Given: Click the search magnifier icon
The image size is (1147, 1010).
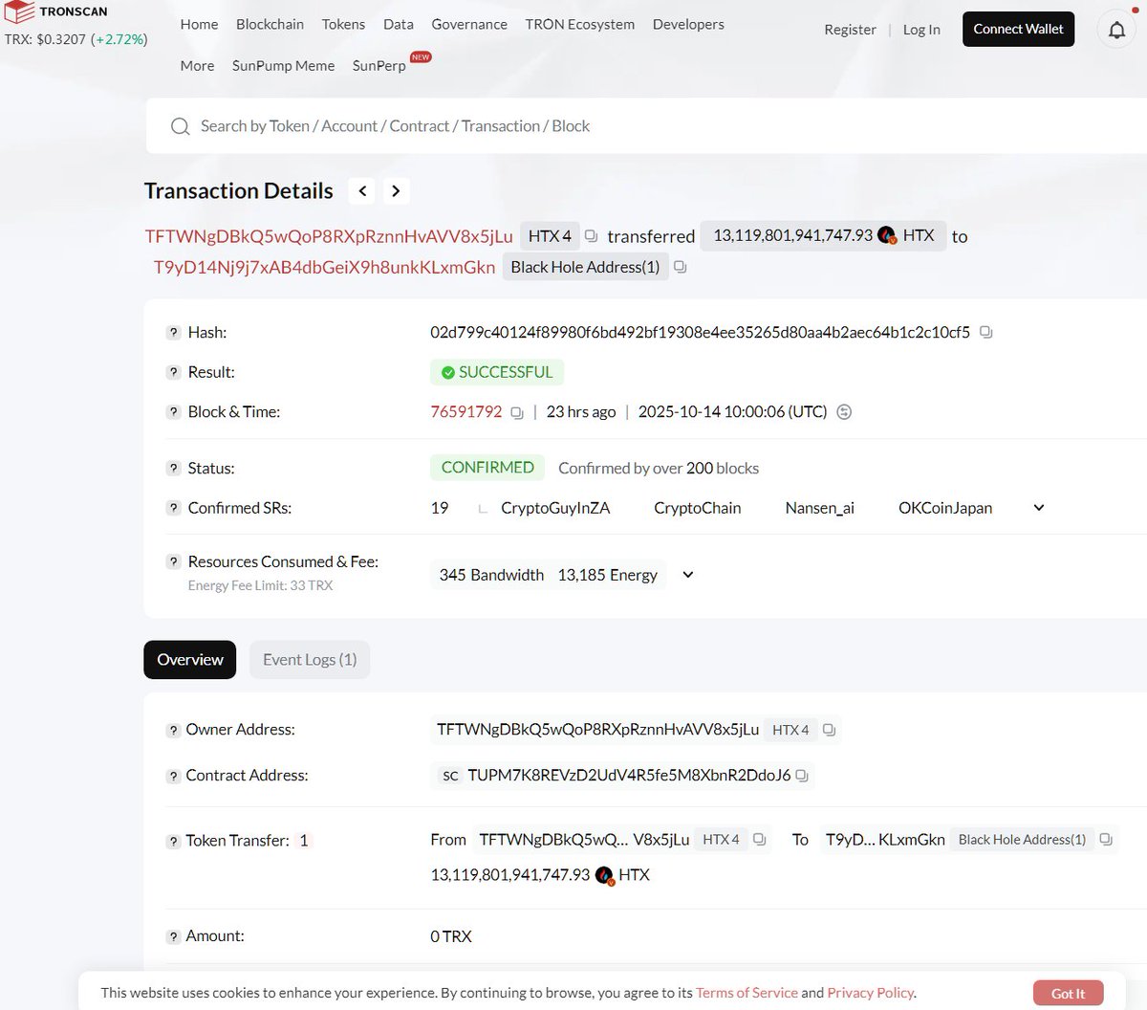Looking at the screenshot, I should pyautogui.click(x=180, y=126).
